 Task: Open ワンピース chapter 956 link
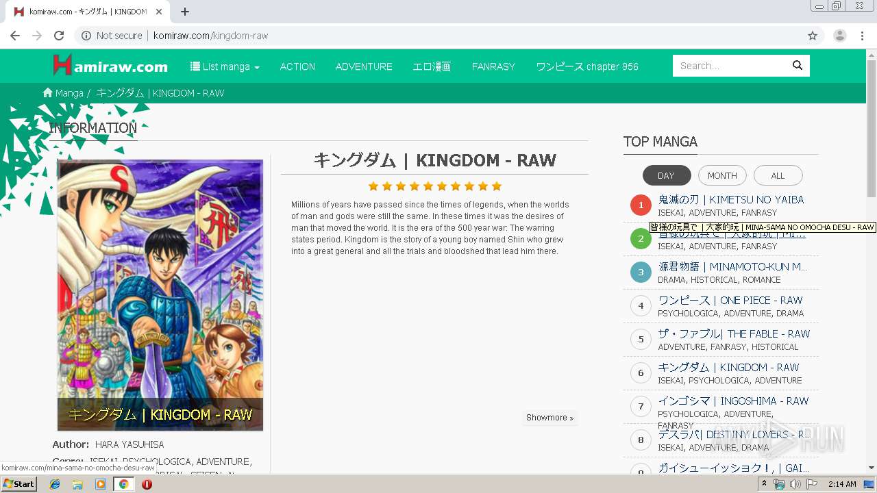(587, 66)
